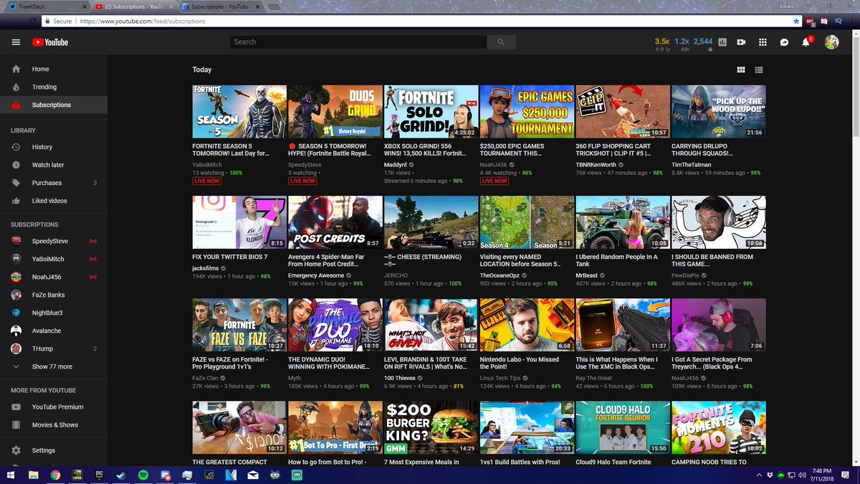Open Linus Tech Tips channel link
Screen dimensions: 860x484
(502, 378)
